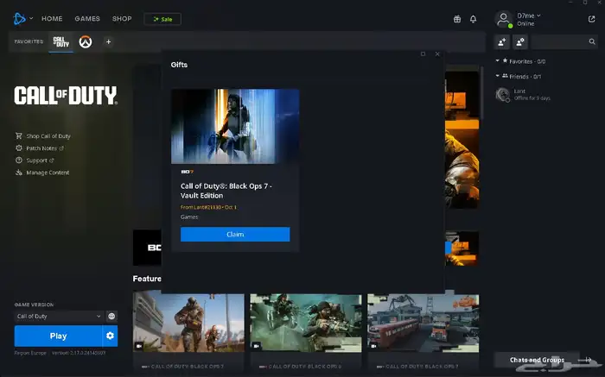Open friend management settings icon
605x377 pixels.
520,41
